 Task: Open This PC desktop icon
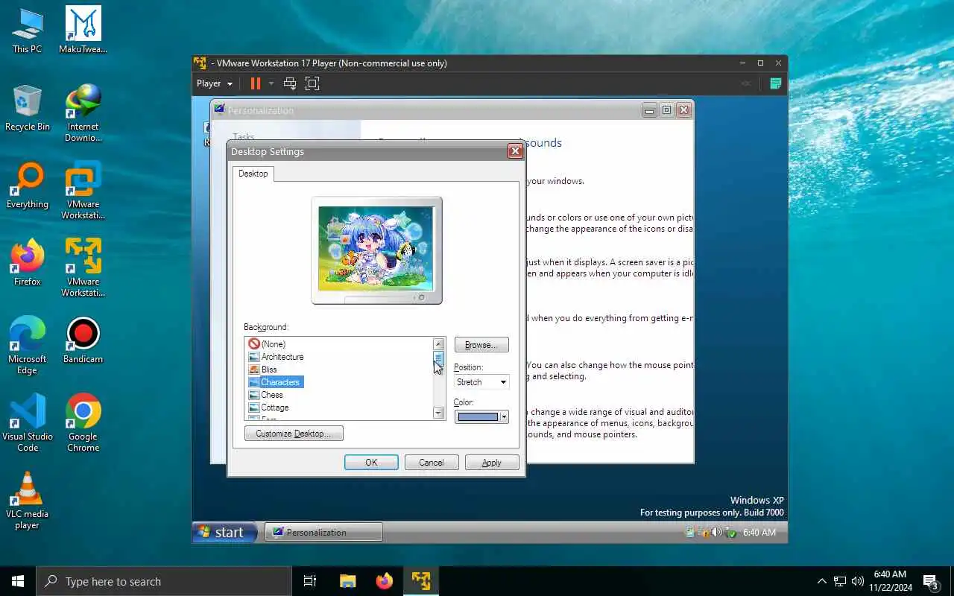click(x=28, y=31)
